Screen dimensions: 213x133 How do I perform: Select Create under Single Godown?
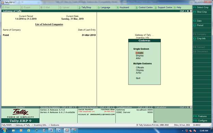pyautogui.click(x=139, y=53)
